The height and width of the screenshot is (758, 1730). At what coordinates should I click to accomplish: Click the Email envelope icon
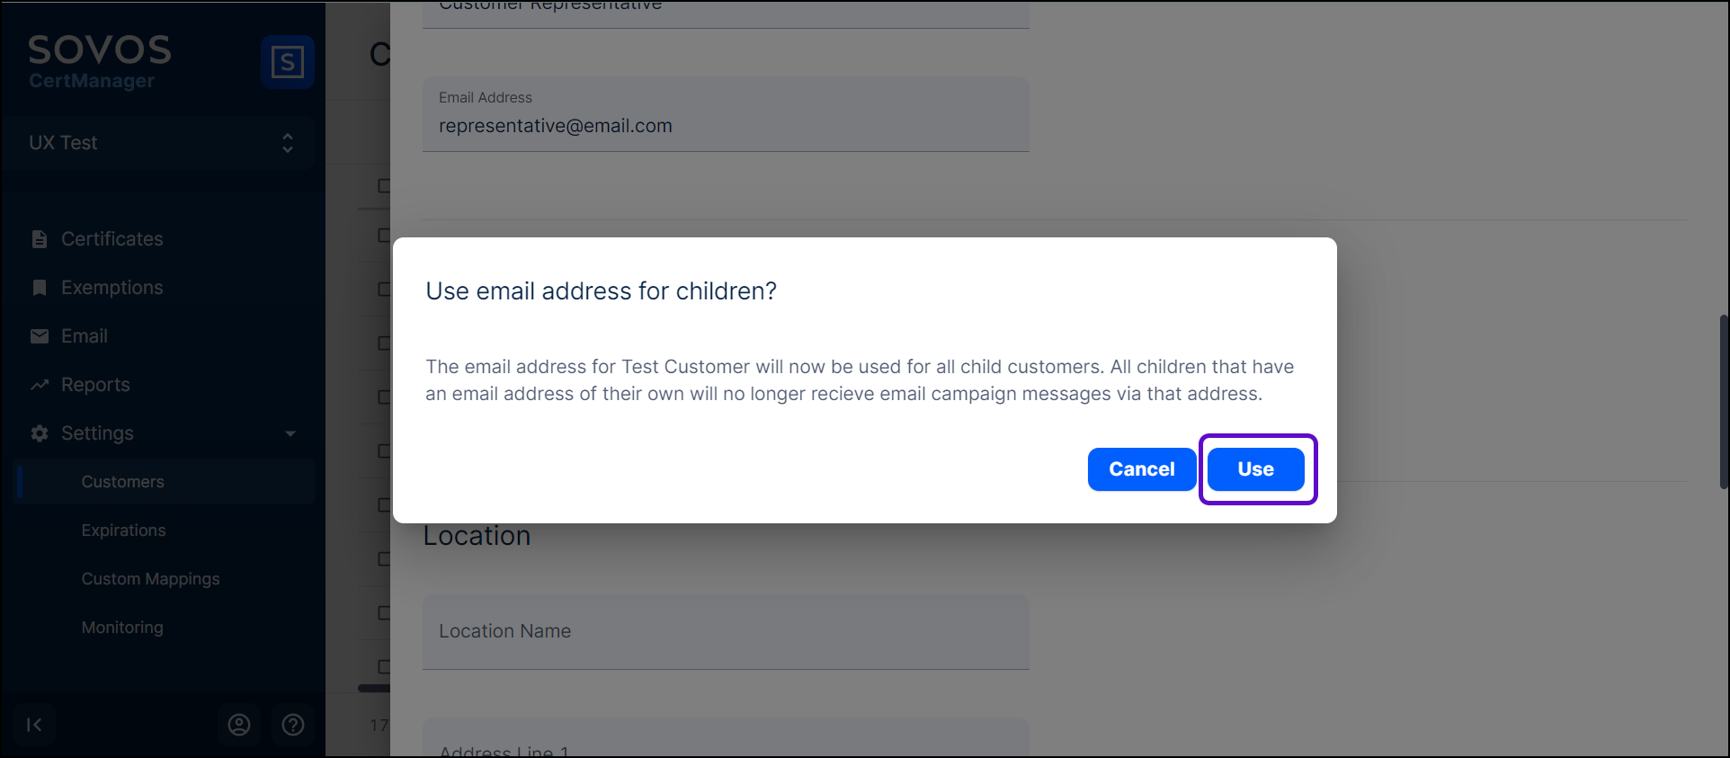(40, 336)
